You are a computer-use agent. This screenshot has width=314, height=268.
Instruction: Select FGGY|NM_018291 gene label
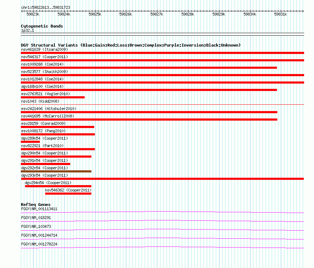pyautogui.click(x=36, y=218)
